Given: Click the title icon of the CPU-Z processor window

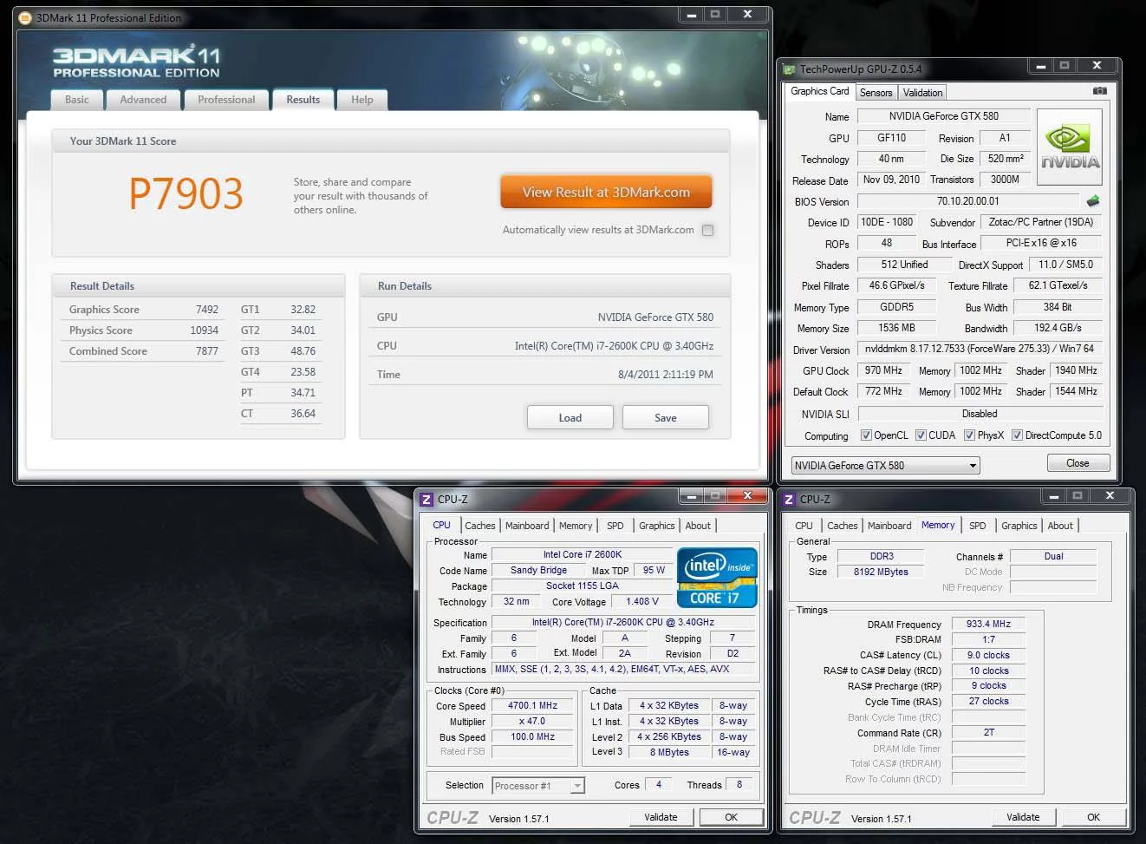Looking at the screenshot, I should (426, 500).
